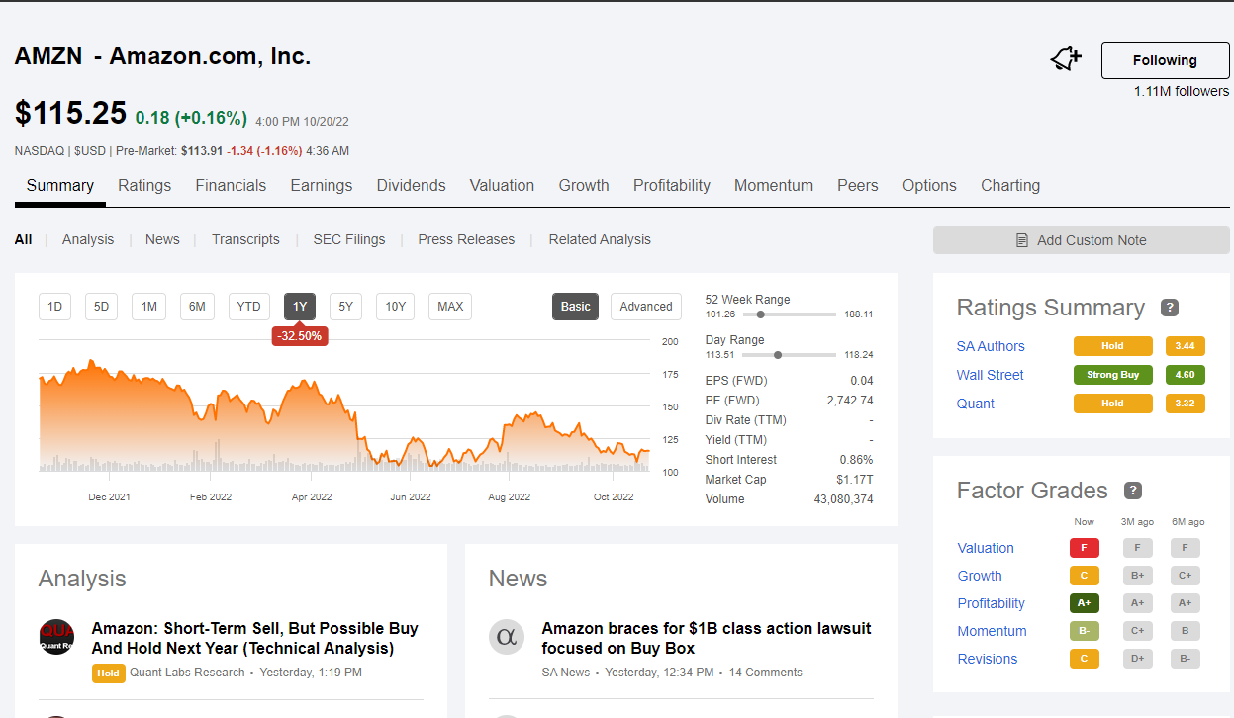Image resolution: width=1234 pixels, height=718 pixels.
Task: Open the Ratings Summary help question mark
Action: pos(1170,308)
